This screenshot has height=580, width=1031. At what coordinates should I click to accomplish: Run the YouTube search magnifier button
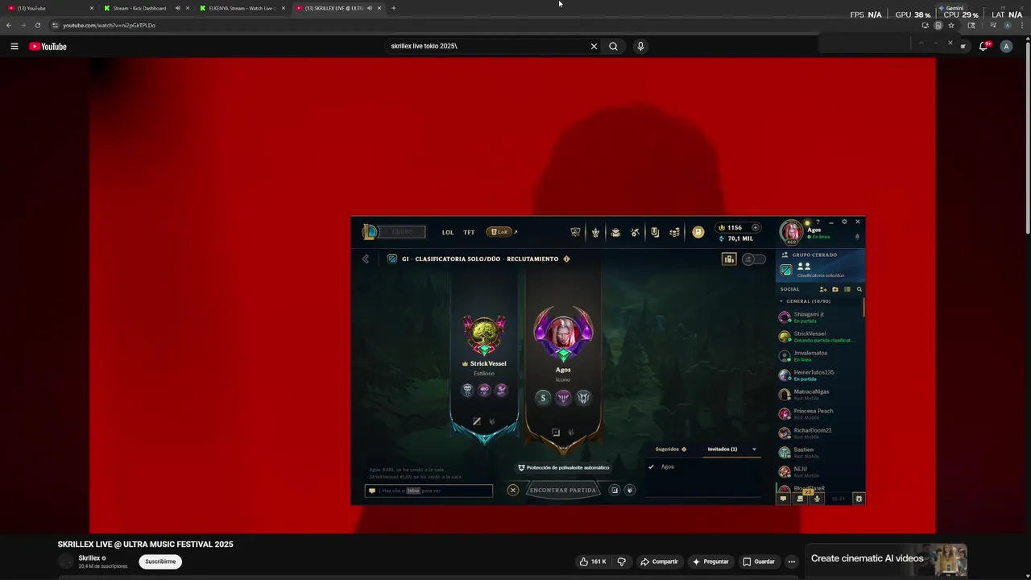613,47
